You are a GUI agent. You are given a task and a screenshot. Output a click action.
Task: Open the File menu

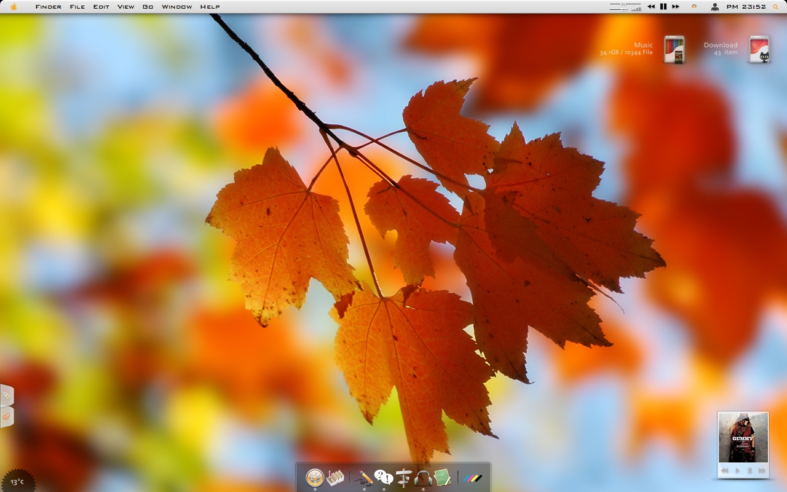tap(77, 7)
